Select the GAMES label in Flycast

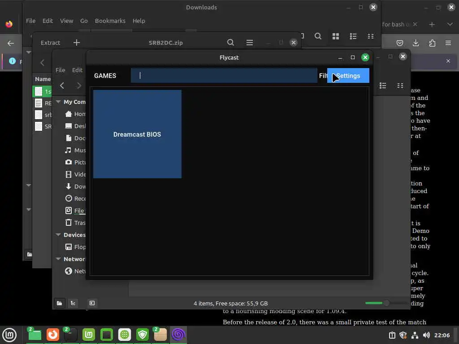pos(105,76)
